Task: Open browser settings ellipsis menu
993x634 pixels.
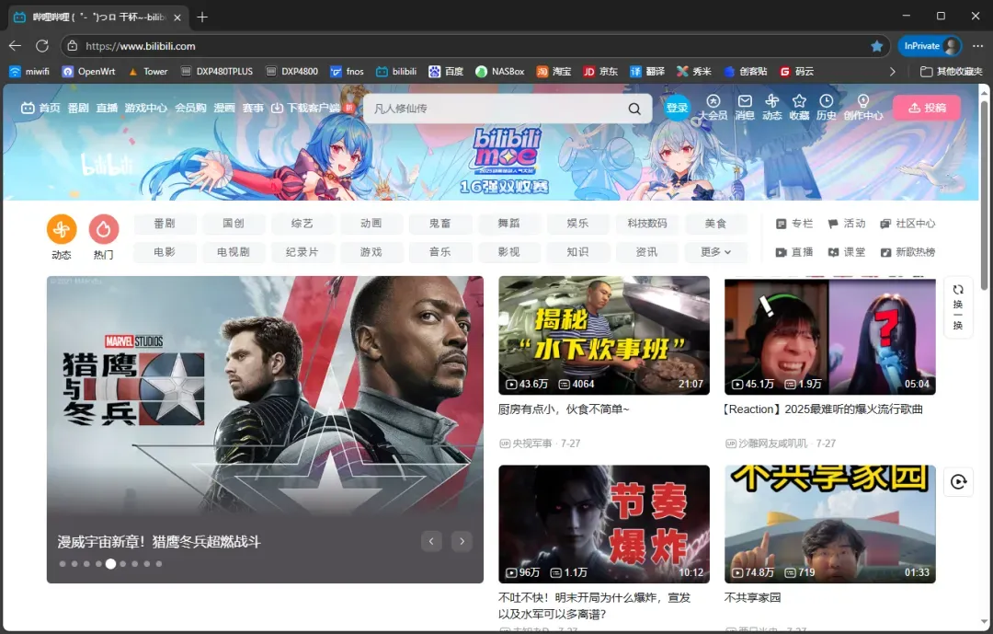Action: point(977,46)
